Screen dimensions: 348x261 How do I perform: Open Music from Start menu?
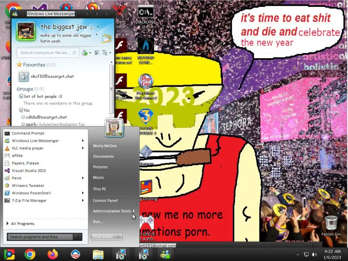(x=98, y=177)
